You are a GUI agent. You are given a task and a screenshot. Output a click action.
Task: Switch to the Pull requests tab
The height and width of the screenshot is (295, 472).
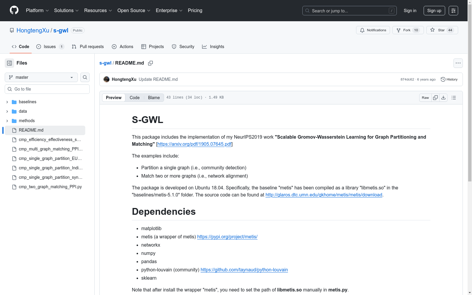tap(88, 47)
